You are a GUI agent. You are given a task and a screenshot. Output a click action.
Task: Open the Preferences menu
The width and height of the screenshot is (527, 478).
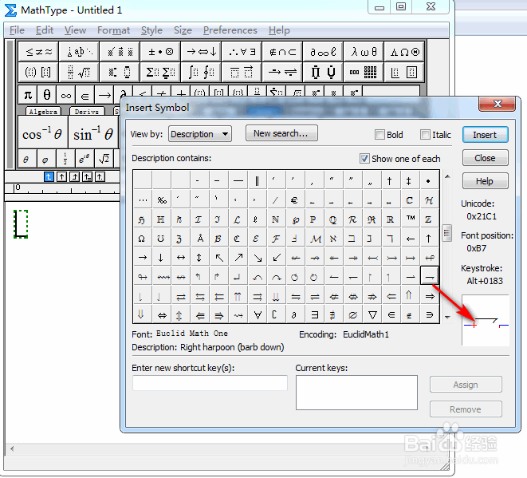(230, 30)
